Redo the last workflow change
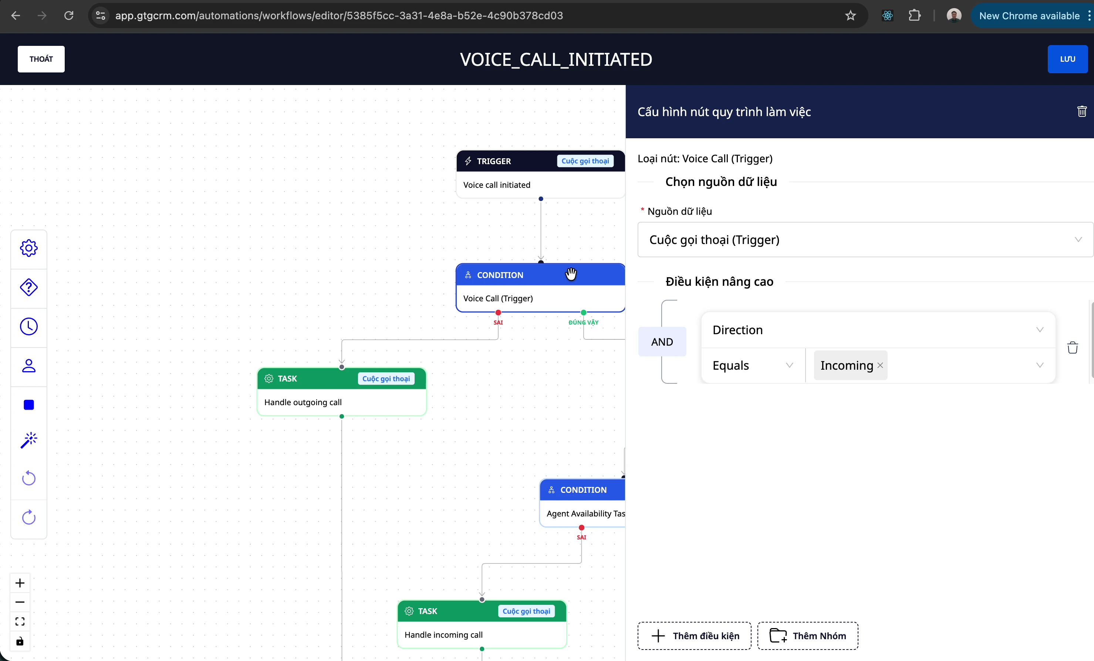This screenshot has height=661, width=1094. (x=29, y=517)
